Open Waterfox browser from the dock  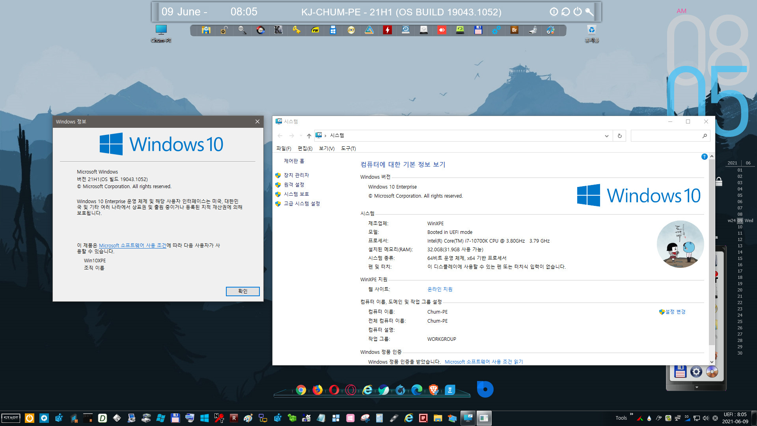pos(400,390)
